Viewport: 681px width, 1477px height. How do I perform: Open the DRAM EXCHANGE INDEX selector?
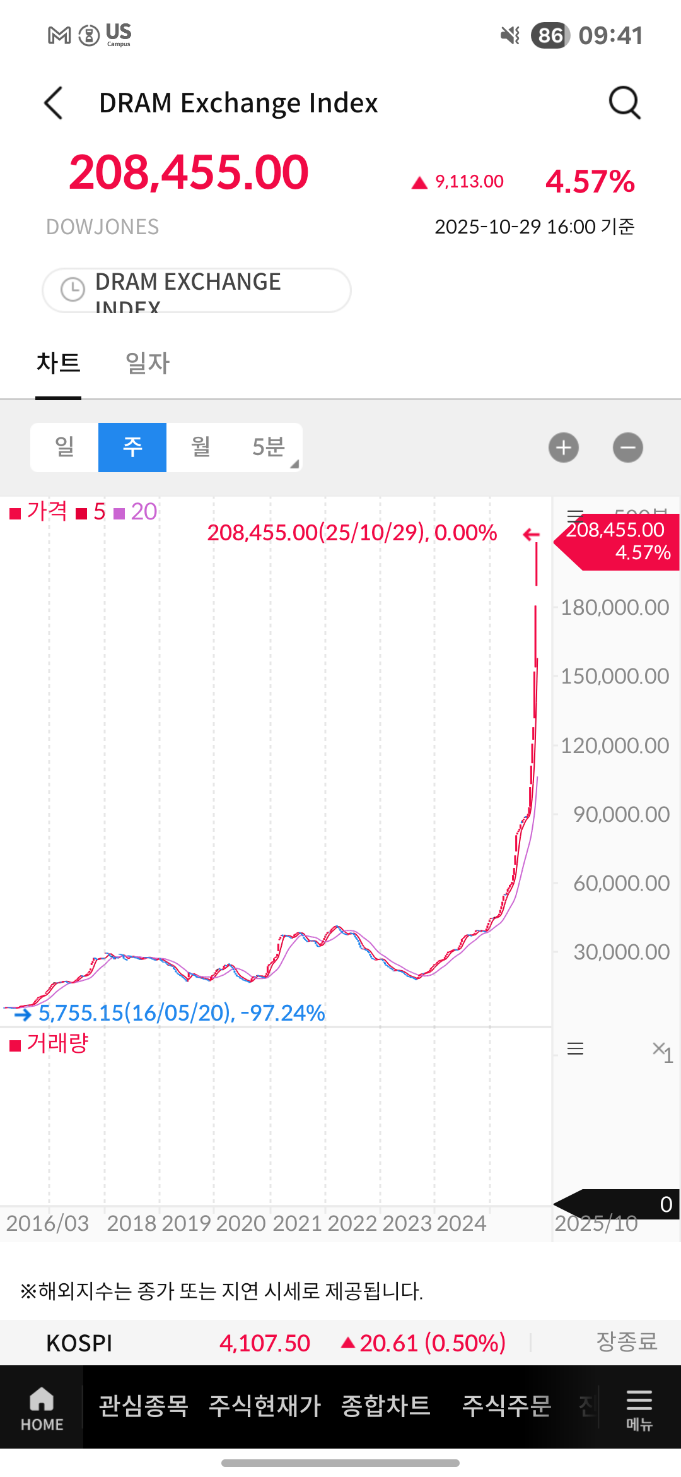click(x=197, y=290)
